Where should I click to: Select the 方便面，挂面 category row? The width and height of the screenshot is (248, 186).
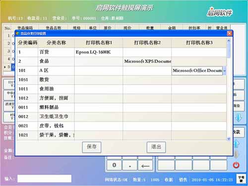click(x=122, y=98)
